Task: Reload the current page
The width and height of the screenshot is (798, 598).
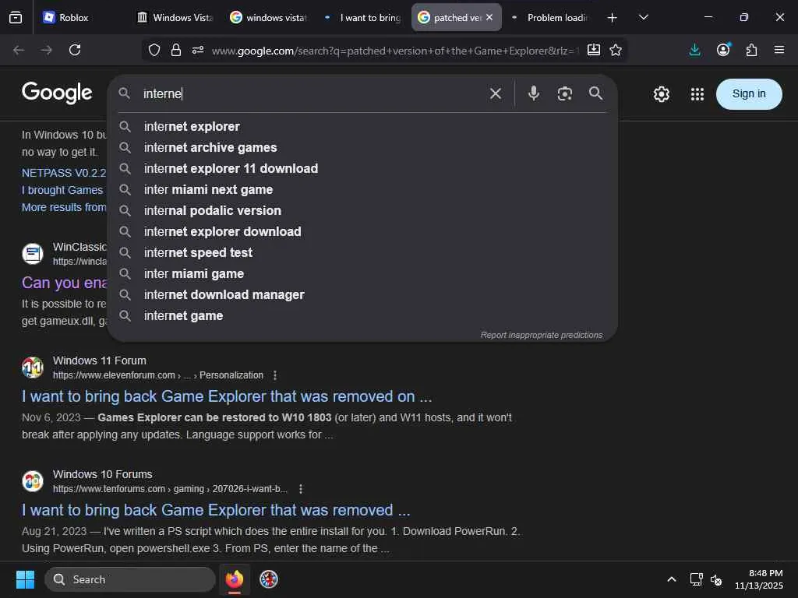Action: tap(75, 50)
